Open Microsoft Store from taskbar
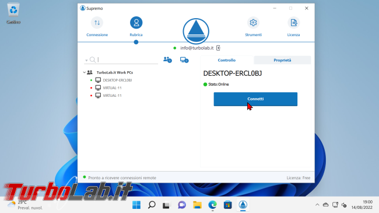This screenshot has height=213, width=379. coord(227,205)
